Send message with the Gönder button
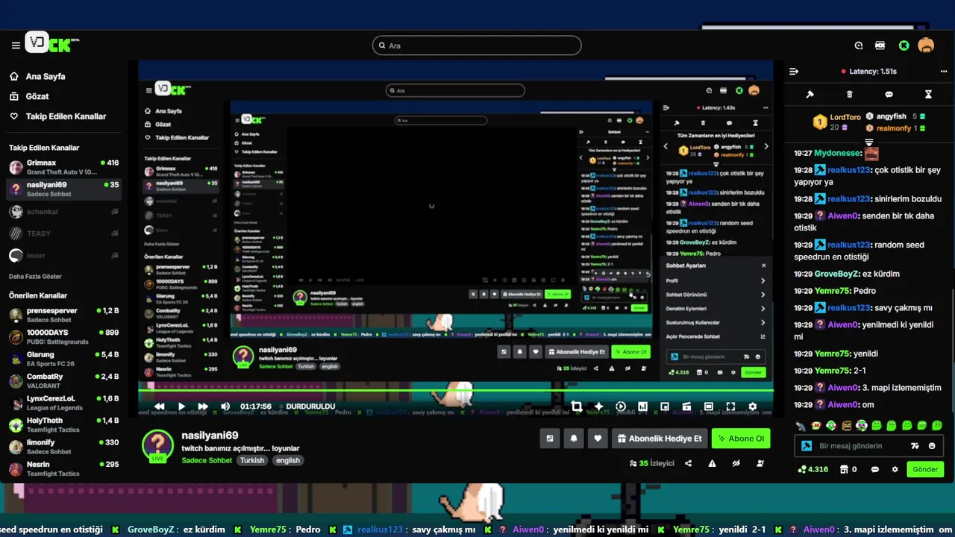This screenshot has height=537, width=955. (x=925, y=470)
